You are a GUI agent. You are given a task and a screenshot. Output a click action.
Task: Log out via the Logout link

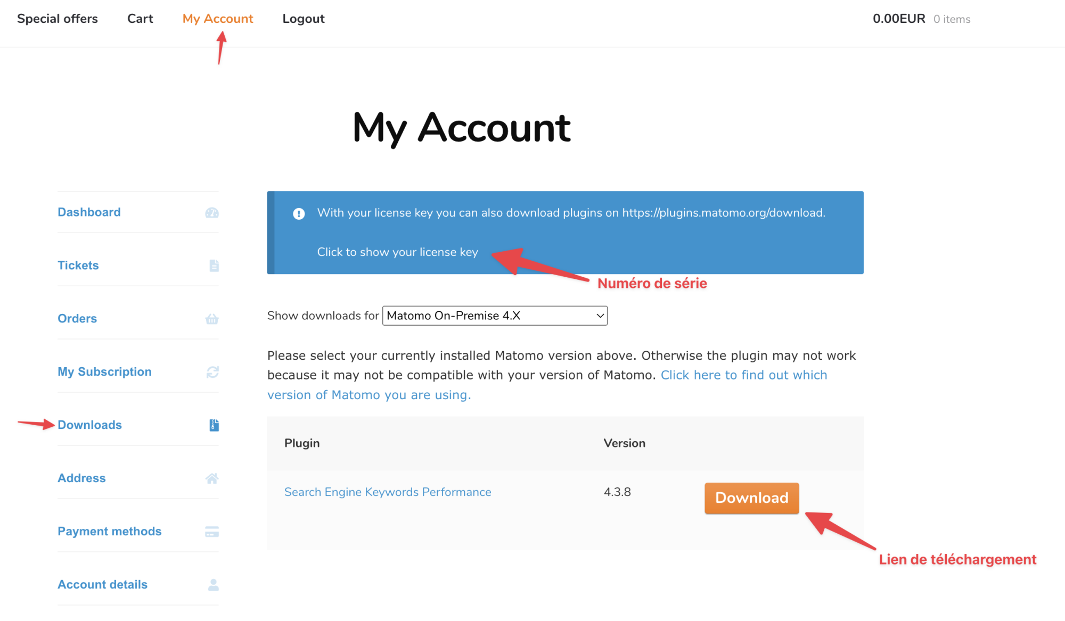pos(304,19)
